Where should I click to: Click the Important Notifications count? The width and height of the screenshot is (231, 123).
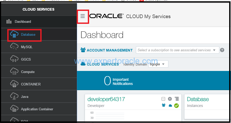click(x=107, y=81)
